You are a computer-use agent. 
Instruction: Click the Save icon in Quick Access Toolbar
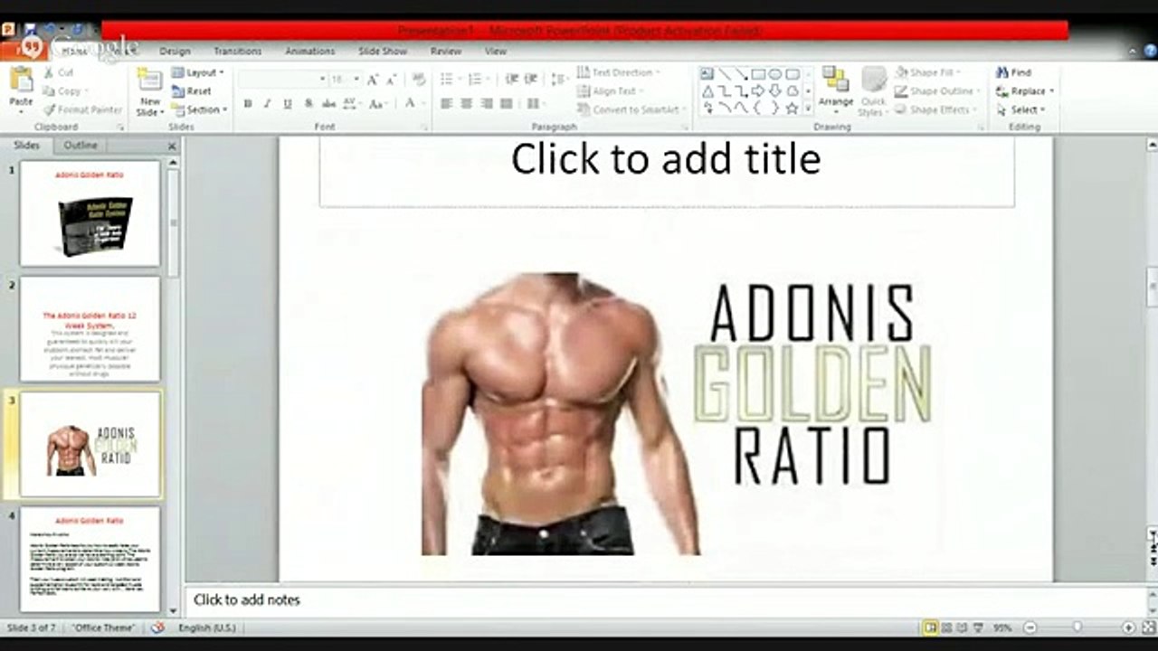pos(29,30)
